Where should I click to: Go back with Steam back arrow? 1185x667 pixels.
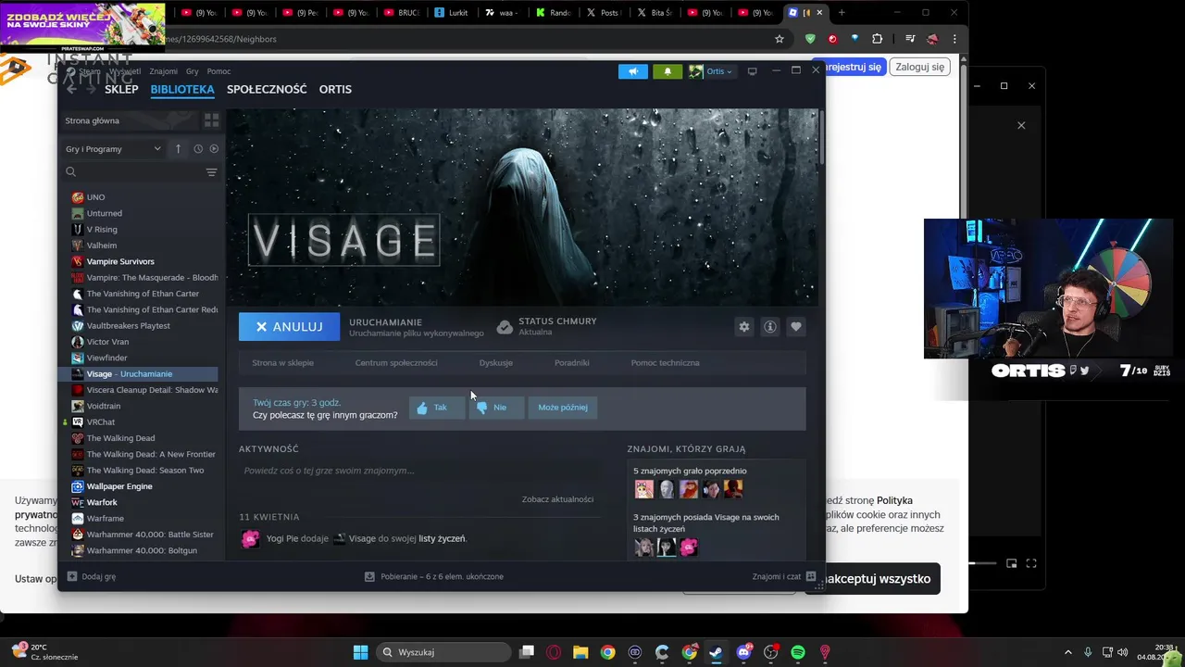point(72,89)
